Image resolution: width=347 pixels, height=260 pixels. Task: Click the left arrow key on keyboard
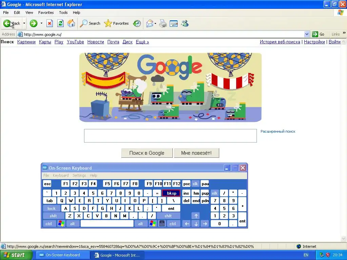coord(187,223)
